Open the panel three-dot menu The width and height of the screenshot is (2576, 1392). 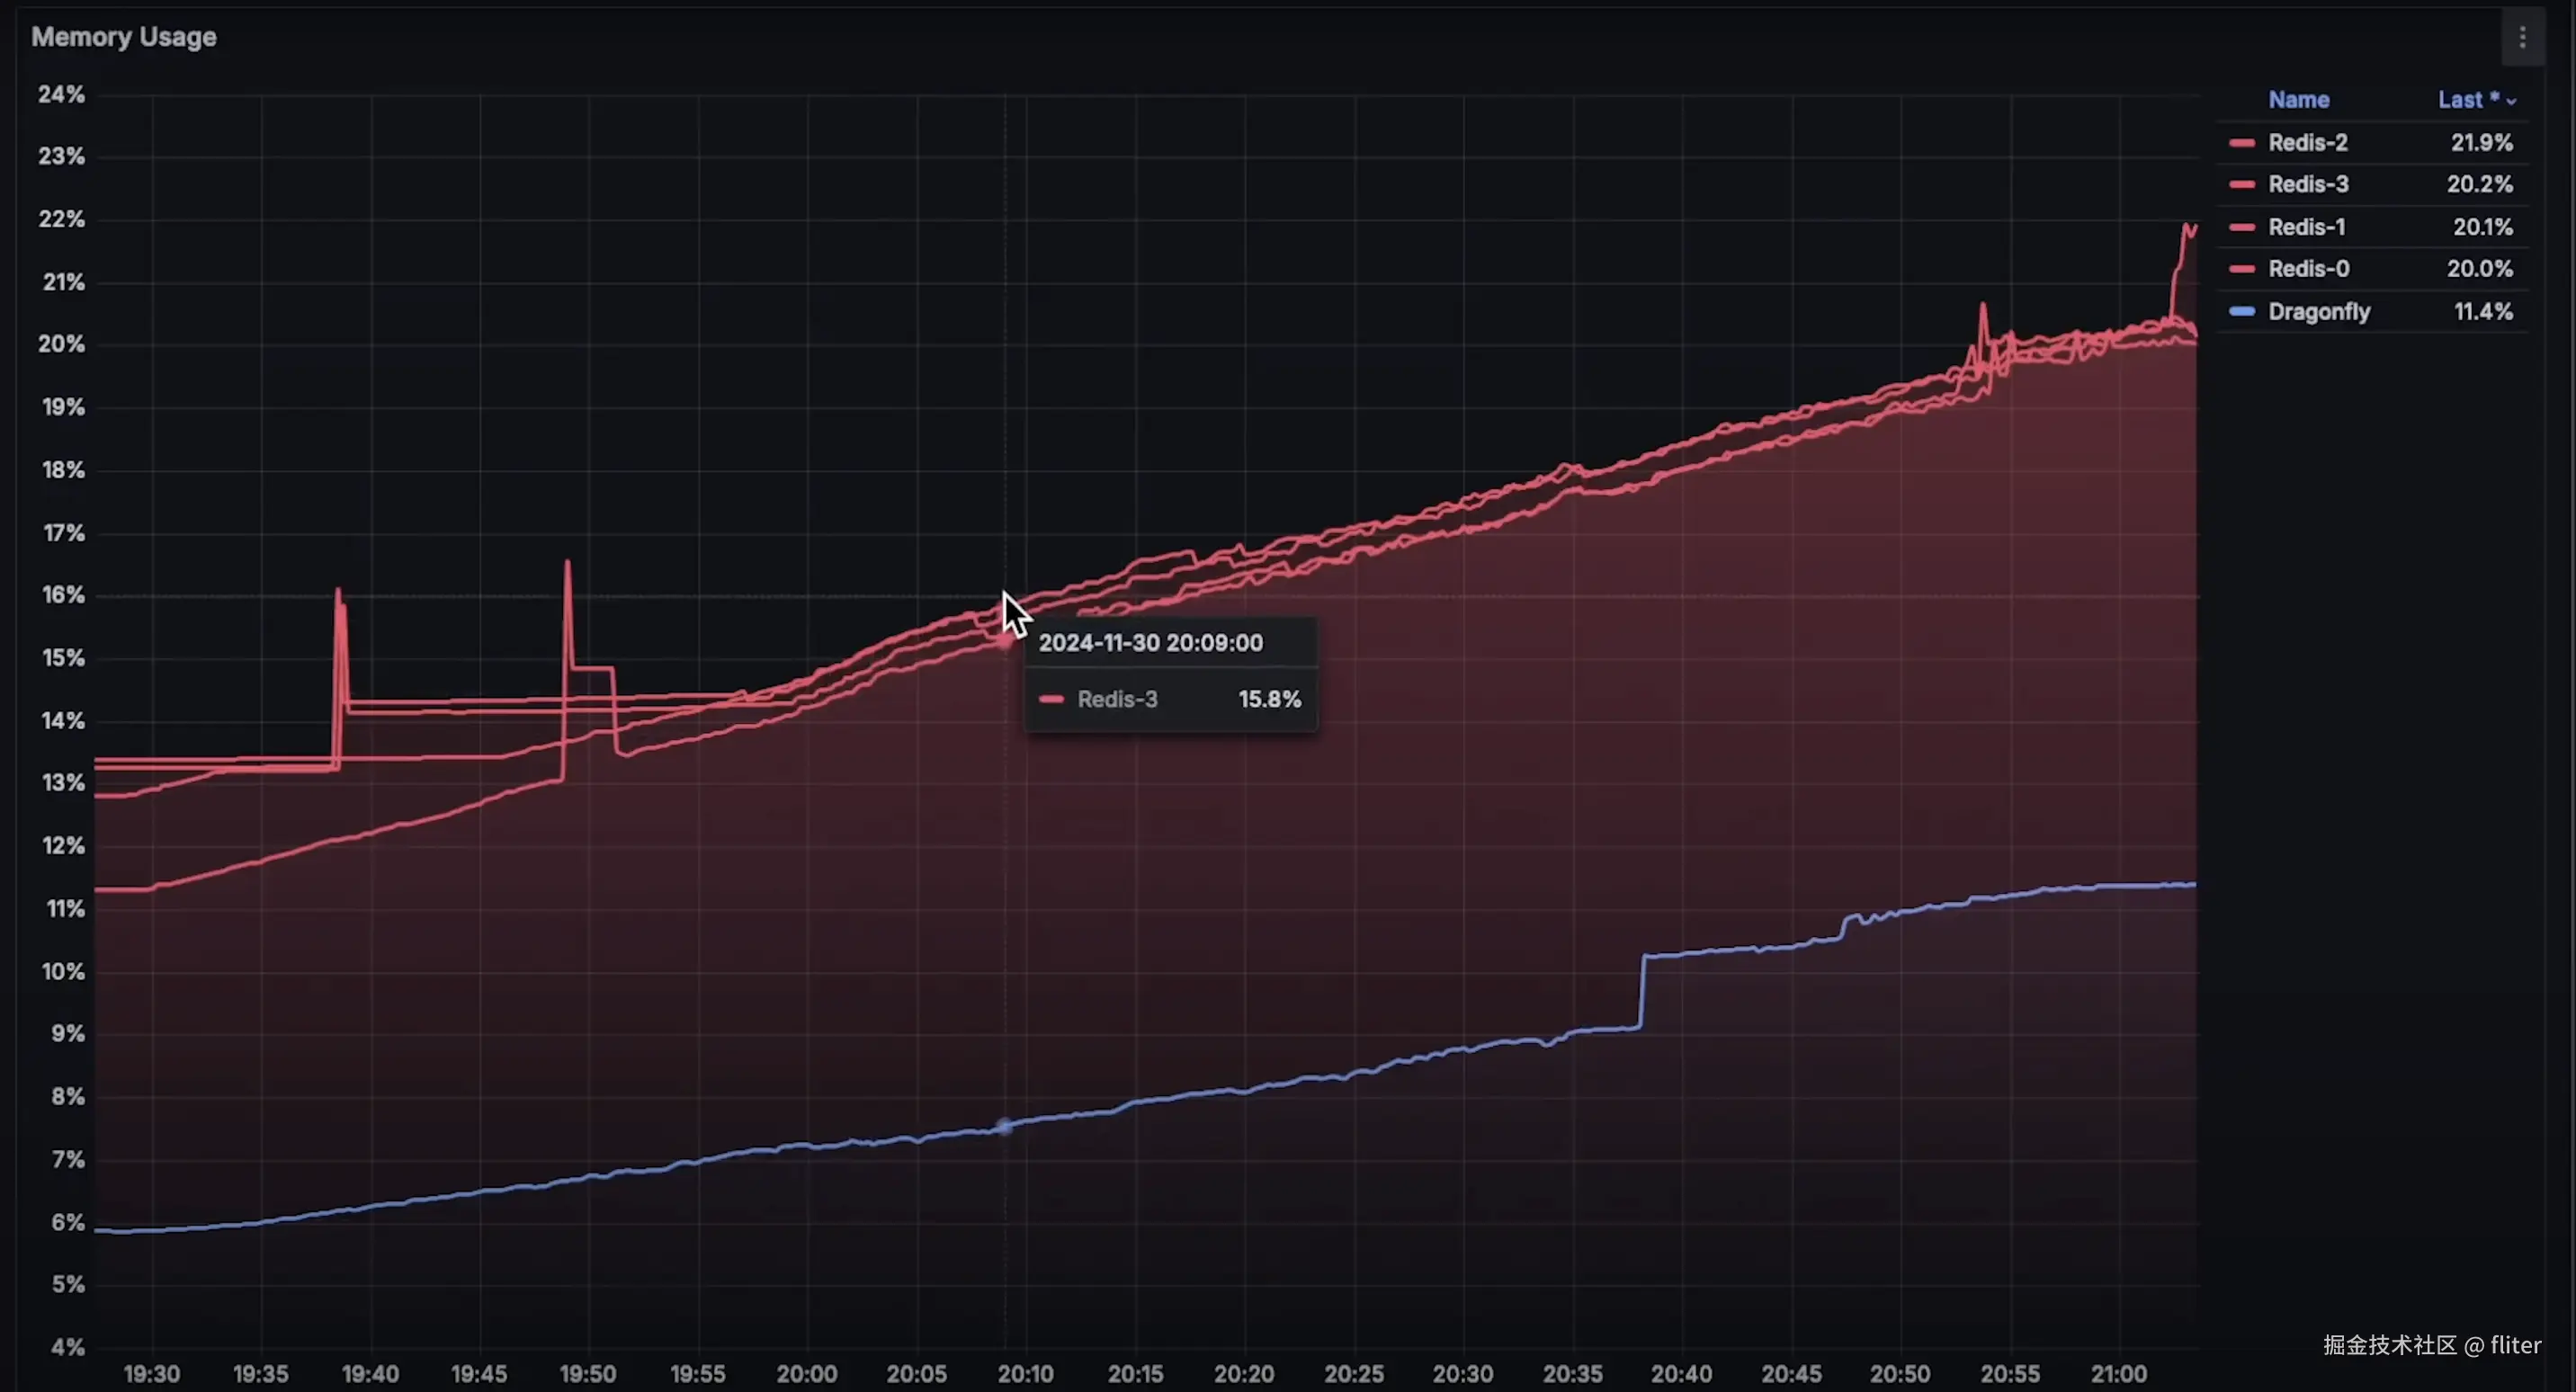2522,38
